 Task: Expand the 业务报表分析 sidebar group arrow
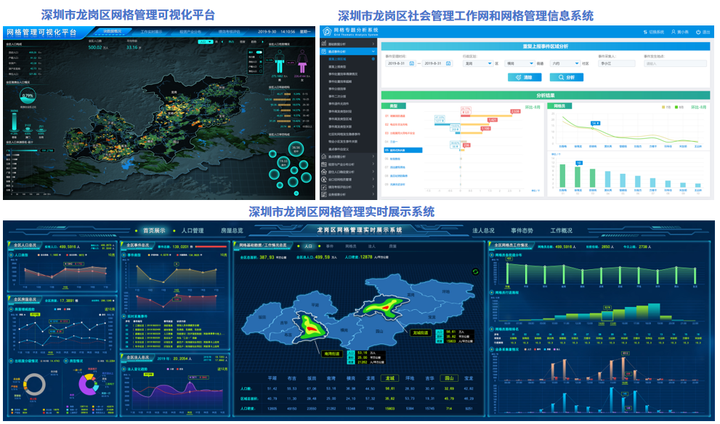[x=373, y=194]
